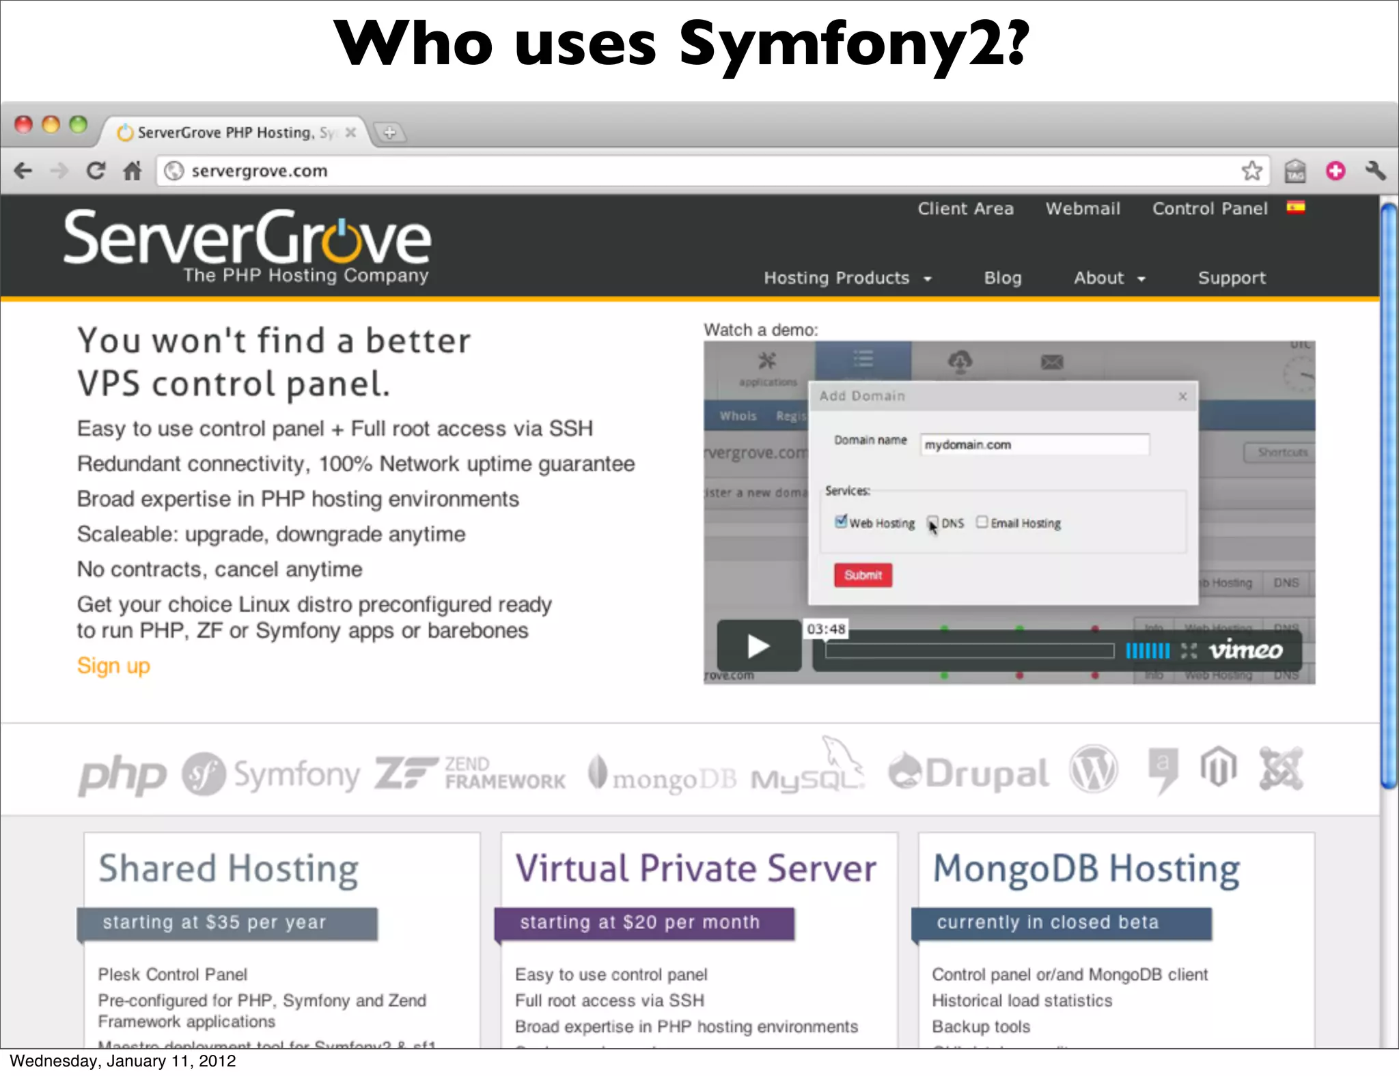Open the browser home icon
1399x1076 pixels.
pos(133,171)
